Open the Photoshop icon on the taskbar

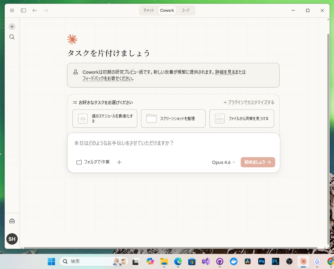tap(262, 262)
